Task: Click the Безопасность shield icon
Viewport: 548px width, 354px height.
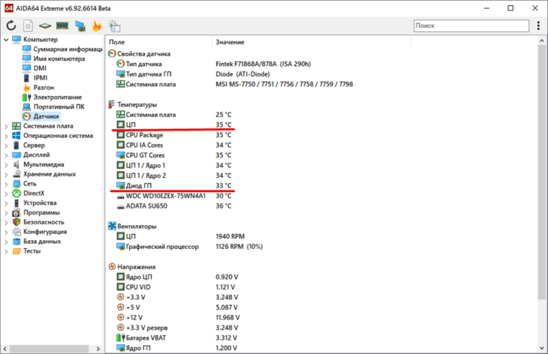Action: click(x=17, y=222)
